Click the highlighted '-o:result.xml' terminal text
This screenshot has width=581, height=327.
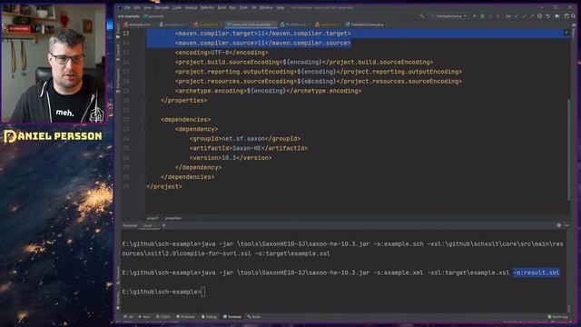(x=537, y=272)
